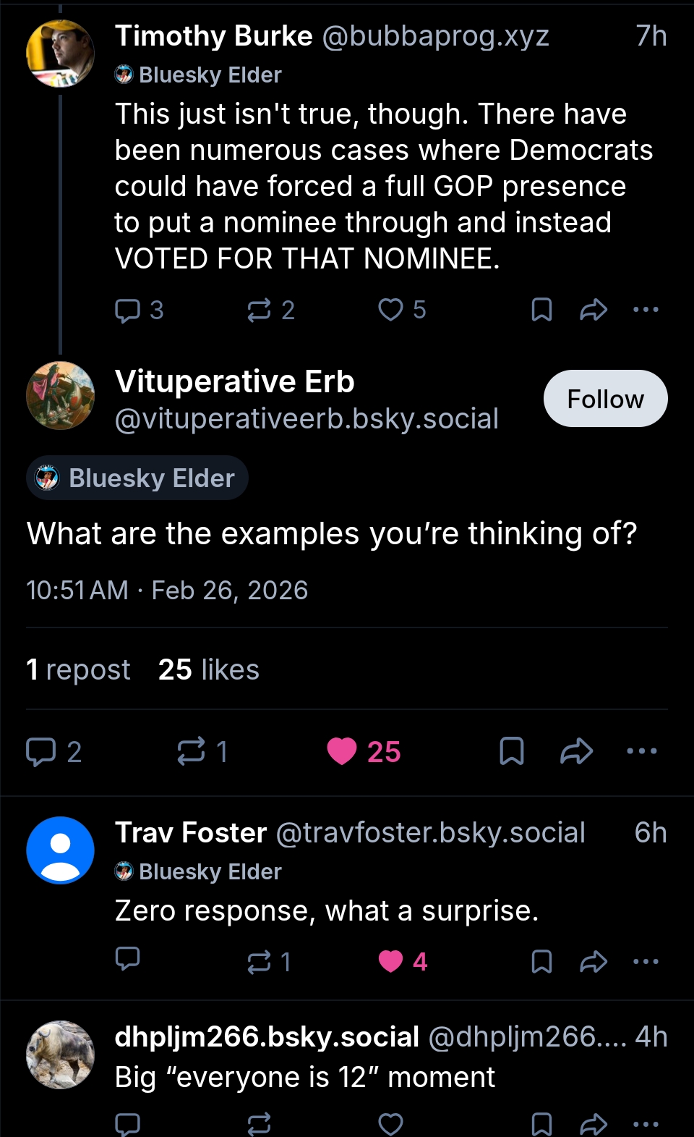Reply to Vituperative Erb's main post
Image resolution: width=694 pixels, height=1137 pixels.
tap(41, 751)
